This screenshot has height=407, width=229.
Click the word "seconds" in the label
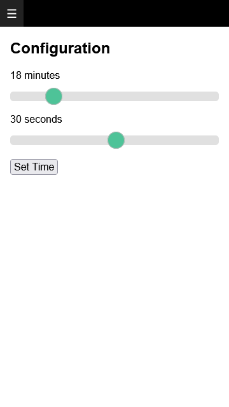[43, 120]
